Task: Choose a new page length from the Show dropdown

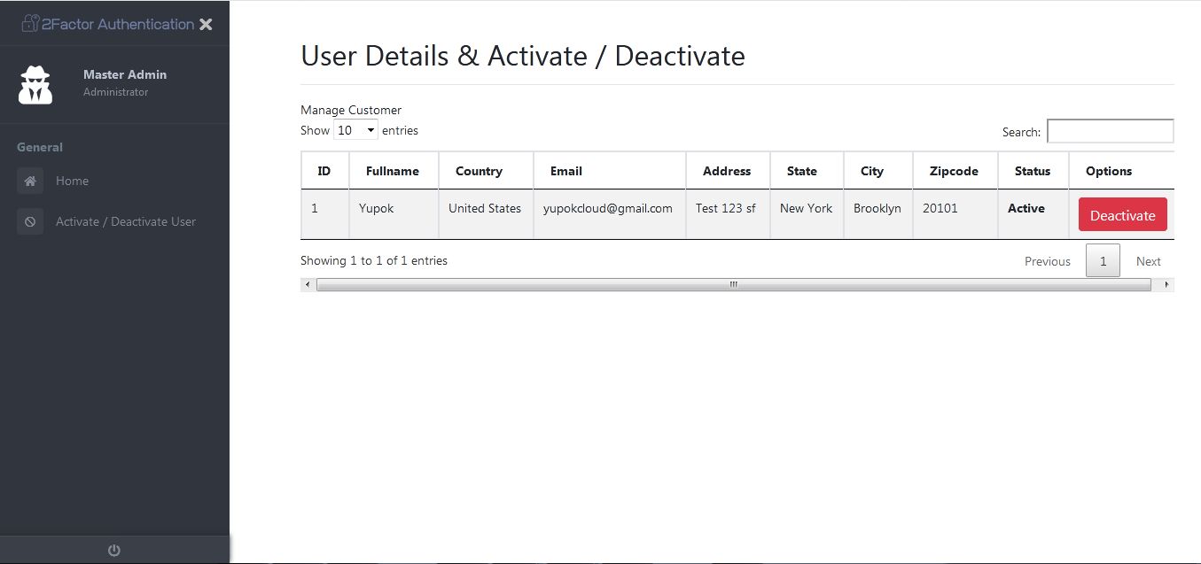Action: 355,129
